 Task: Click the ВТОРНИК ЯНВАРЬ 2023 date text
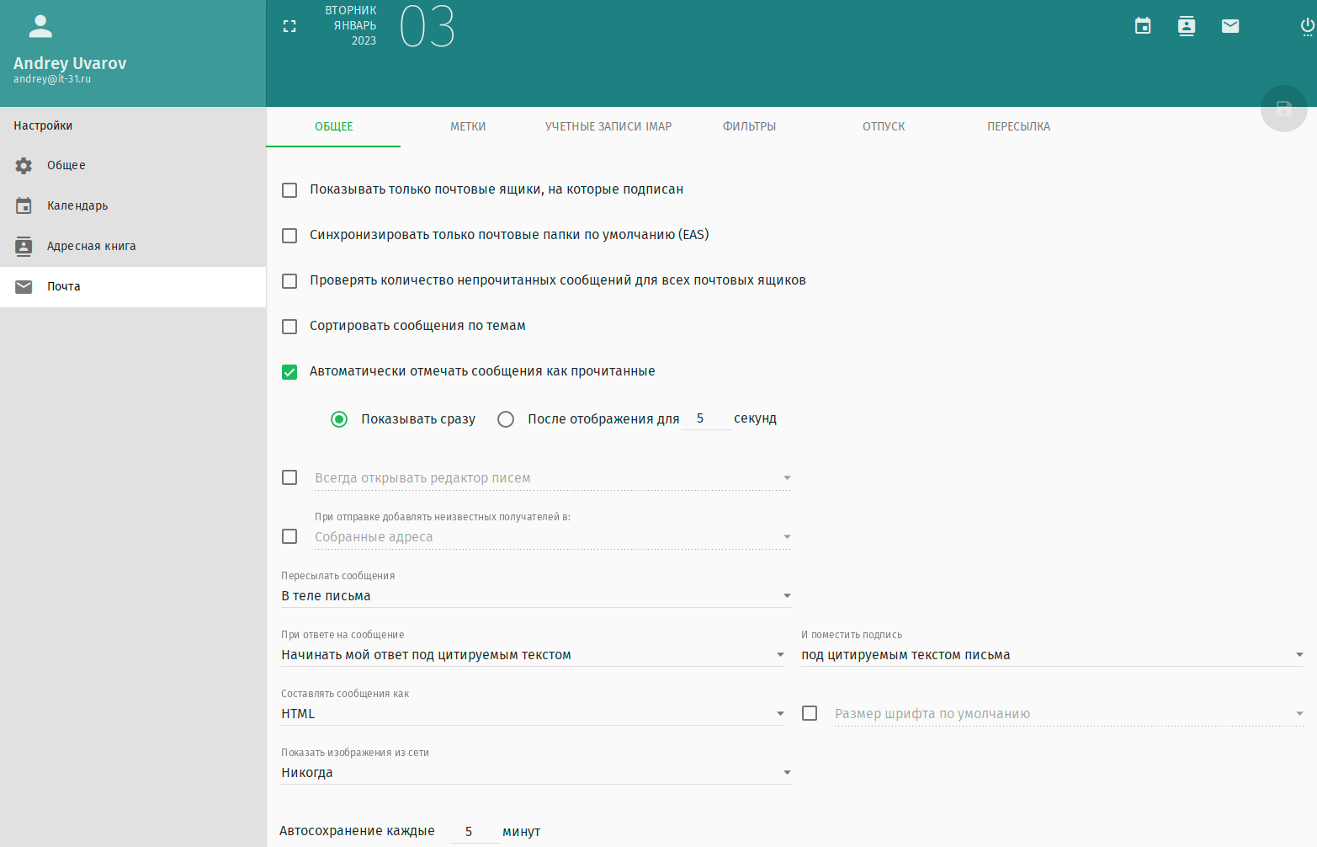coord(351,25)
